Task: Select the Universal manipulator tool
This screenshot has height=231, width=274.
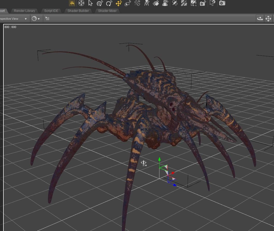Action: (x=100, y=3)
